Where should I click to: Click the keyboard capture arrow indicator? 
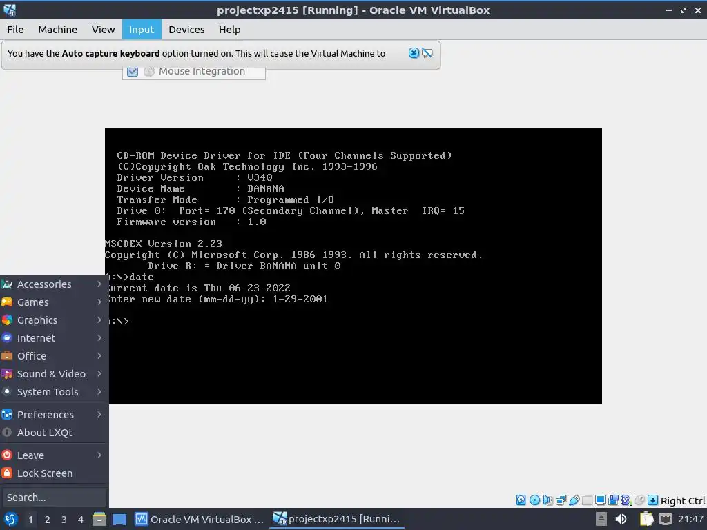click(652, 500)
